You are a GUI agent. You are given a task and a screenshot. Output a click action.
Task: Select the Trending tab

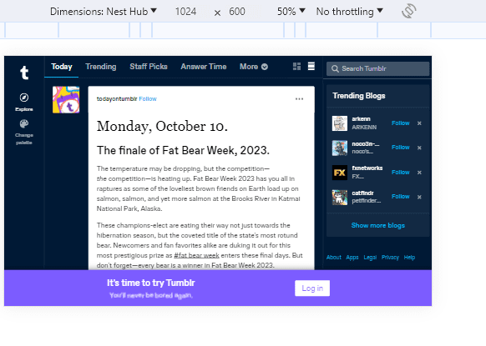101,67
